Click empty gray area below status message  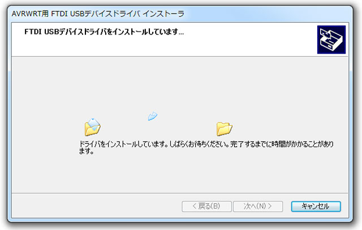tap(180, 174)
